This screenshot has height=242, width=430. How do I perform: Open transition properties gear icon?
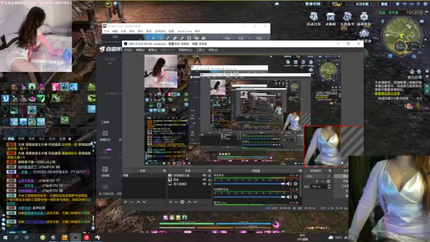click(x=328, y=181)
